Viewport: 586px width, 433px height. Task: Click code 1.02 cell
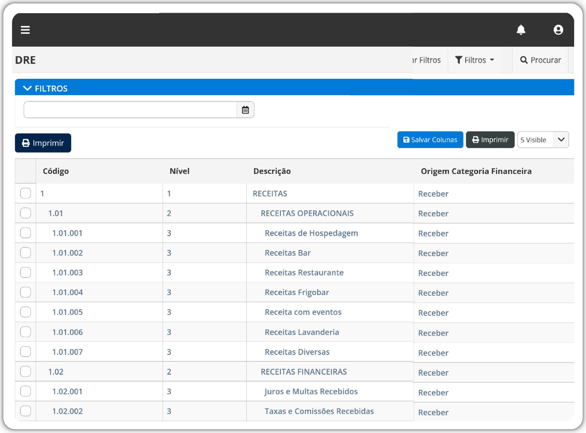tap(56, 372)
